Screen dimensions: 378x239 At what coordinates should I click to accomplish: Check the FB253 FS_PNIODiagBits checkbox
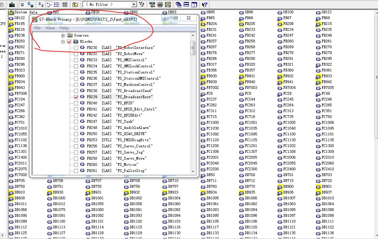(76, 140)
